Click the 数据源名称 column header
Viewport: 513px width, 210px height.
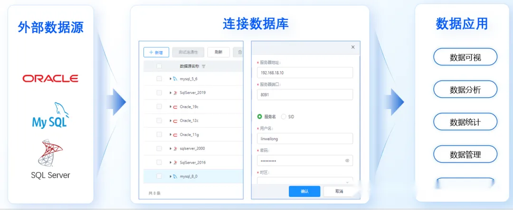click(x=190, y=66)
